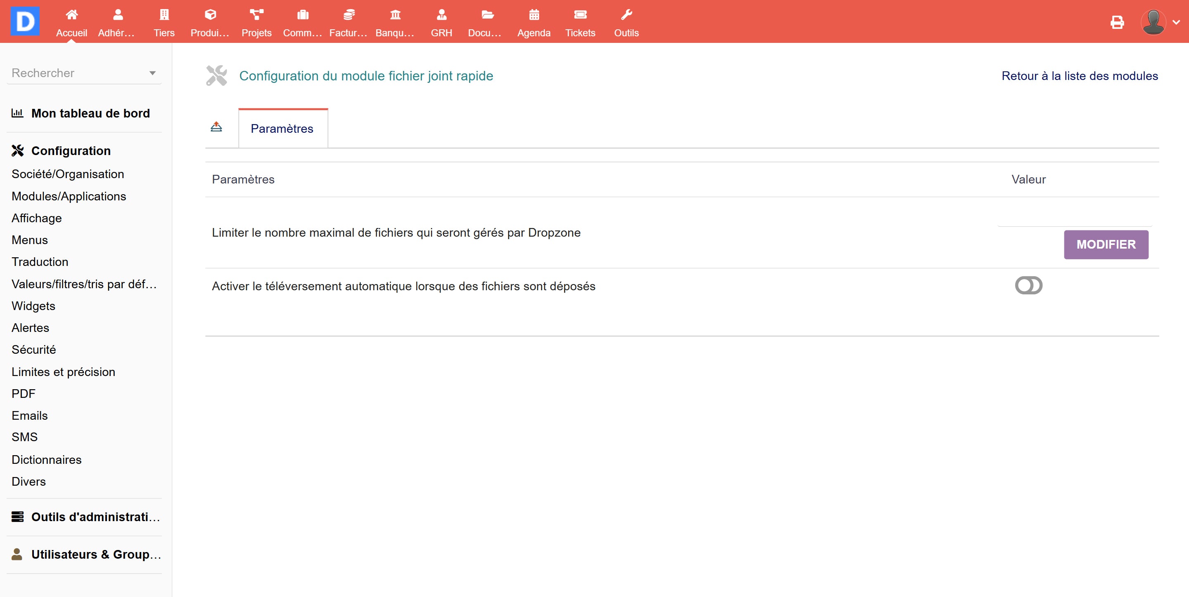1189x597 pixels.
Task: Expand Utilisateurs & Groupes section
Action: pos(95,554)
